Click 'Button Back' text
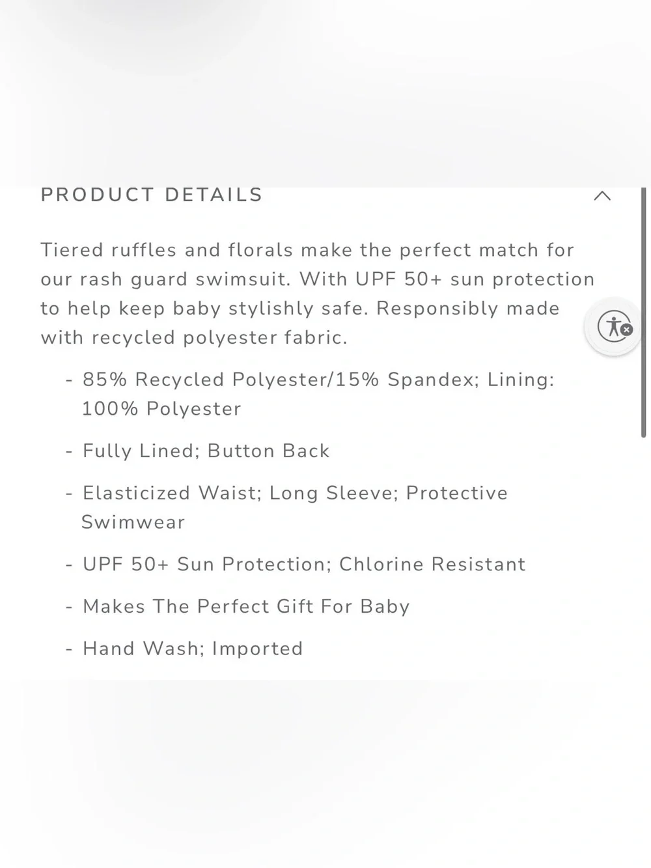 pos(269,451)
